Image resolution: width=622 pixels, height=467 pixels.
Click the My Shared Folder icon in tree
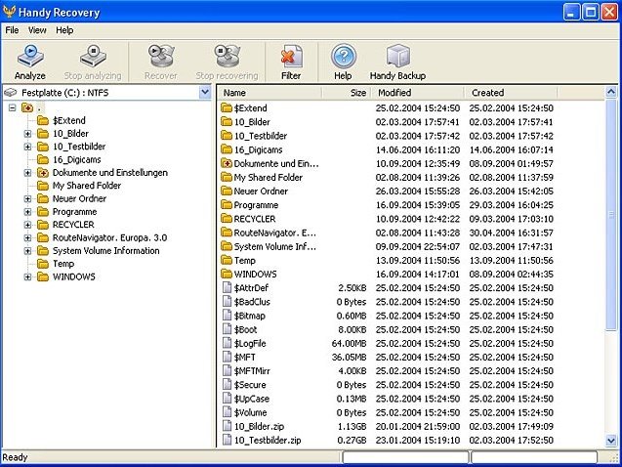pyautogui.click(x=43, y=186)
